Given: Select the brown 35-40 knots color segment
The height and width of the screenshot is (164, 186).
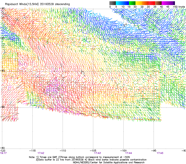Looking at the screenshot, I should click(x=158, y=3).
